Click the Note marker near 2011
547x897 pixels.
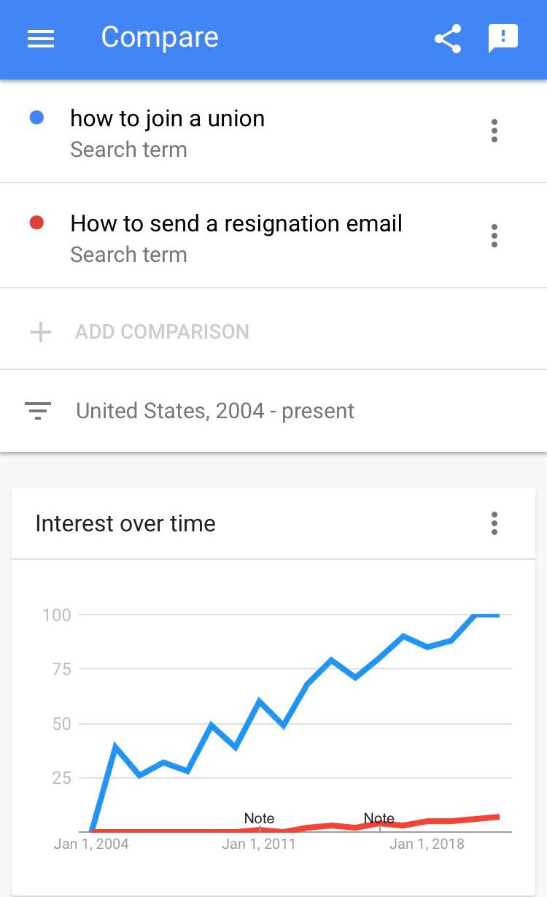click(x=259, y=819)
